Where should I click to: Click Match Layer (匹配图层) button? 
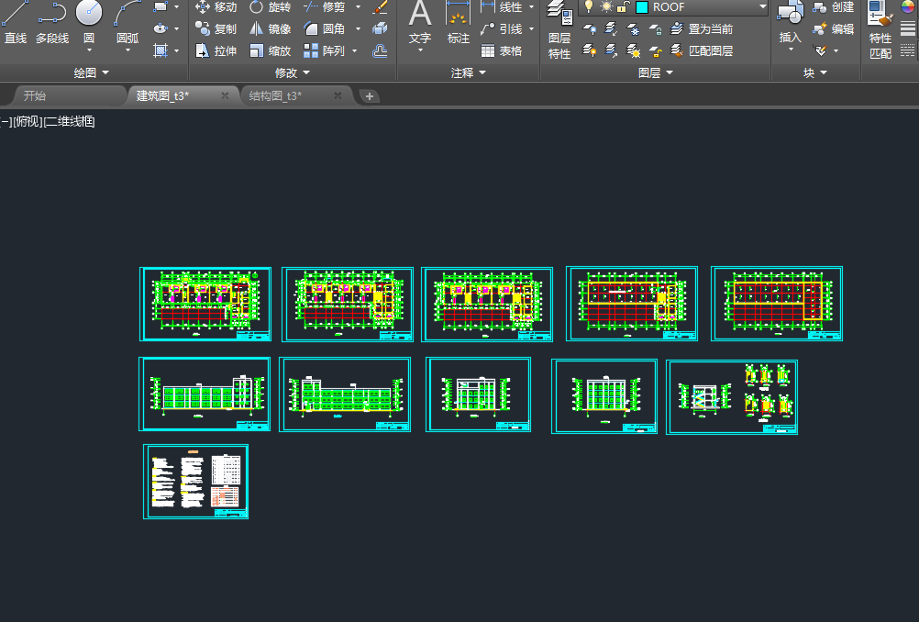702,51
